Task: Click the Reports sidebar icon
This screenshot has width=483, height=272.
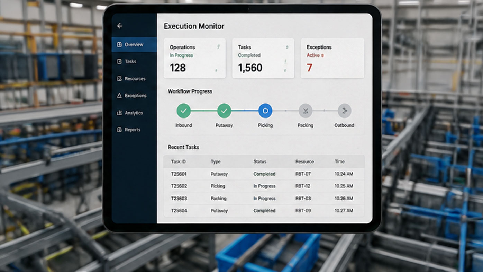Action: tap(119, 130)
